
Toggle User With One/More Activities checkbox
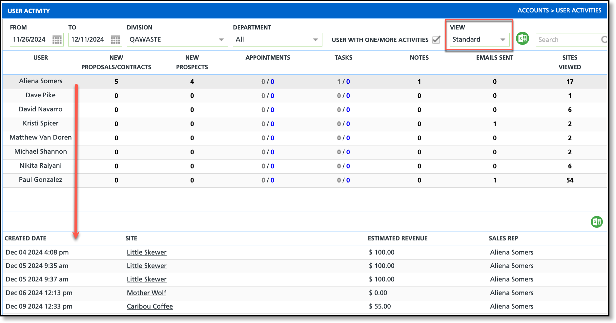(x=436, y=40)
